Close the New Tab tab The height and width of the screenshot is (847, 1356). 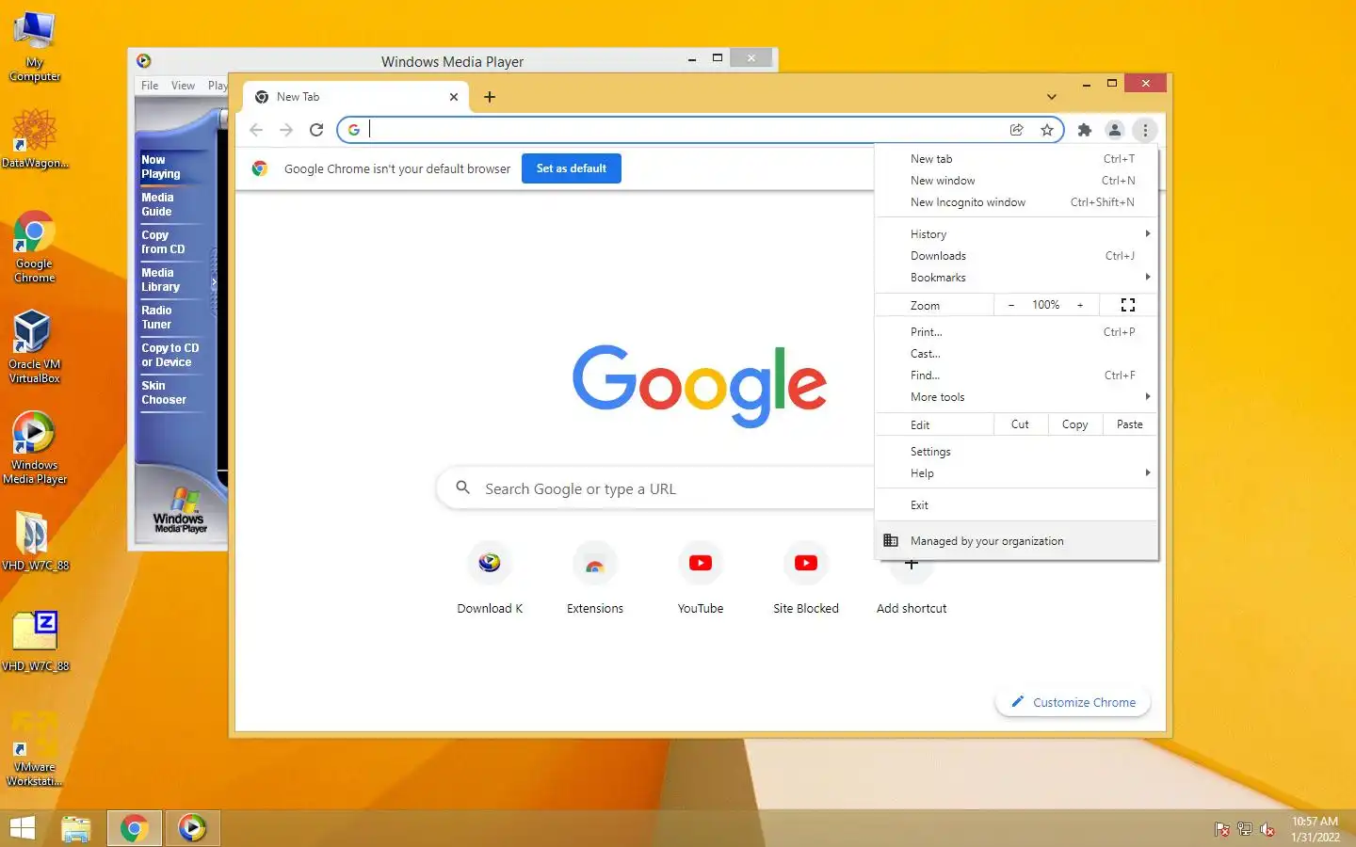point(454,97)
